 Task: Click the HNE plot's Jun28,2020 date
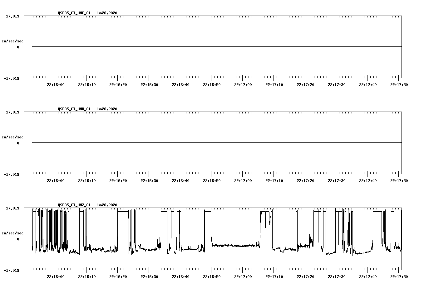click(106, 13)
